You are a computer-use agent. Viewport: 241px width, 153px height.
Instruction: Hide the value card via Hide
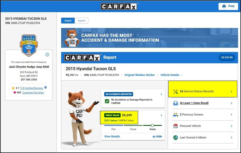coord(157,136)
